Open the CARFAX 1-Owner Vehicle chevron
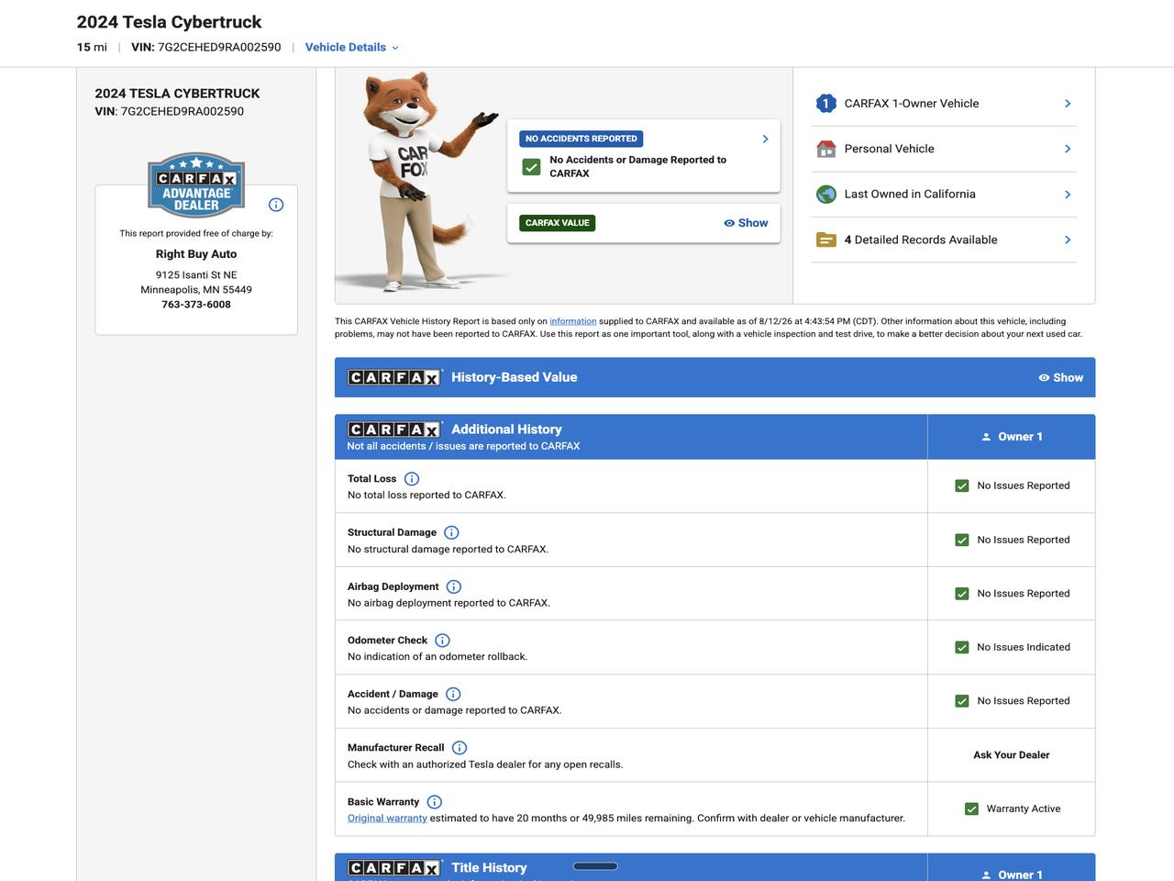 [x=1068, y=104]
